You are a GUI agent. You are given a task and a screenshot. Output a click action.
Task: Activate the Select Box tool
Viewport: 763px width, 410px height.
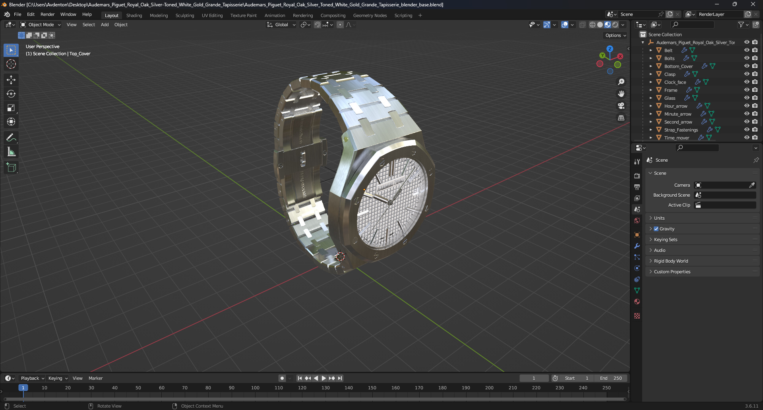pyautogui.click(x=11, y=50)
